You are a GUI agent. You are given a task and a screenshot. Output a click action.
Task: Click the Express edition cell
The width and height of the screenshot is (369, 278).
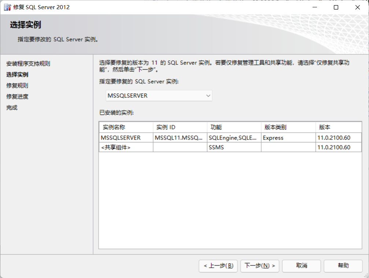(288, 138)
